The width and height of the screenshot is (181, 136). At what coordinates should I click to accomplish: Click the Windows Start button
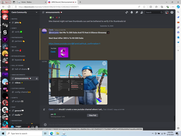tap(3, 133)
